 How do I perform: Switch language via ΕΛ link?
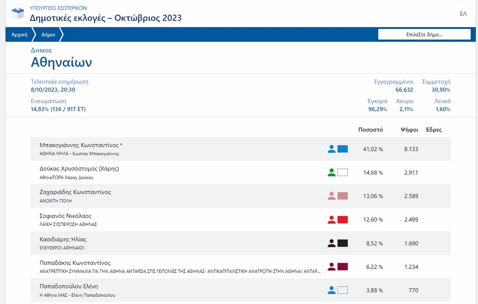coord(463,14)
